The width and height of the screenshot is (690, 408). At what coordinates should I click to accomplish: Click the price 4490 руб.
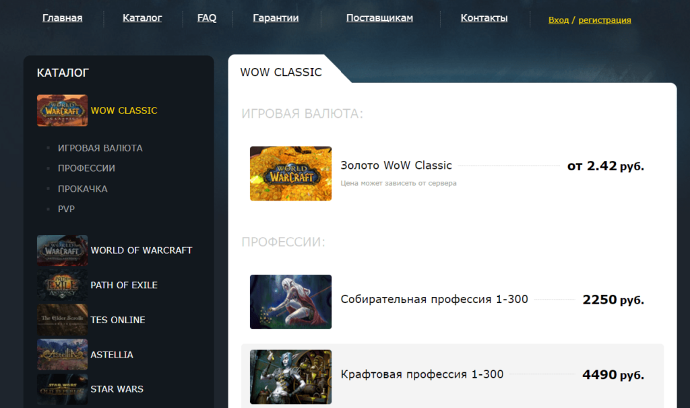click(x=613, y=374)
